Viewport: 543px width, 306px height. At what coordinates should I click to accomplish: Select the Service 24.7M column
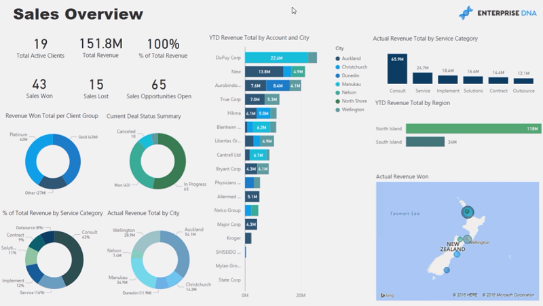coord(422,78)
